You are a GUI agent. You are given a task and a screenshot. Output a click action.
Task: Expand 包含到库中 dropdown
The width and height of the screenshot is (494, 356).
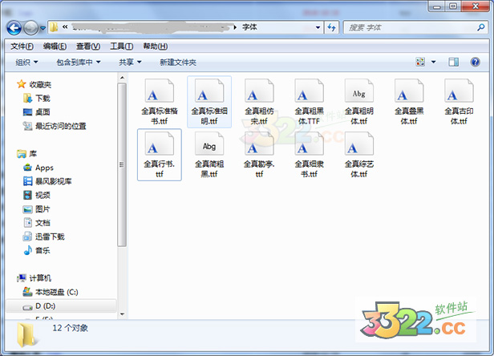pos(79,63)
